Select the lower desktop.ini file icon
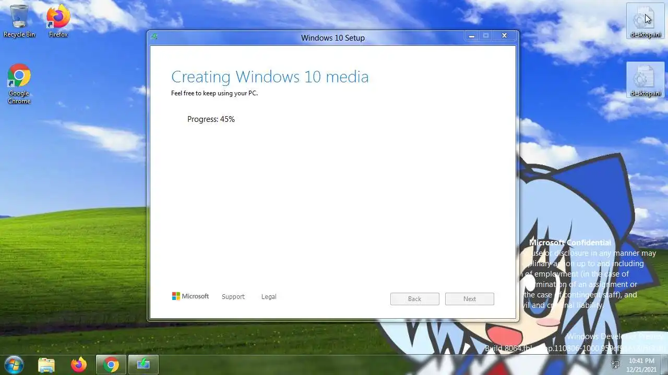This screenshot has height=375, width=668. pos(646,80)
